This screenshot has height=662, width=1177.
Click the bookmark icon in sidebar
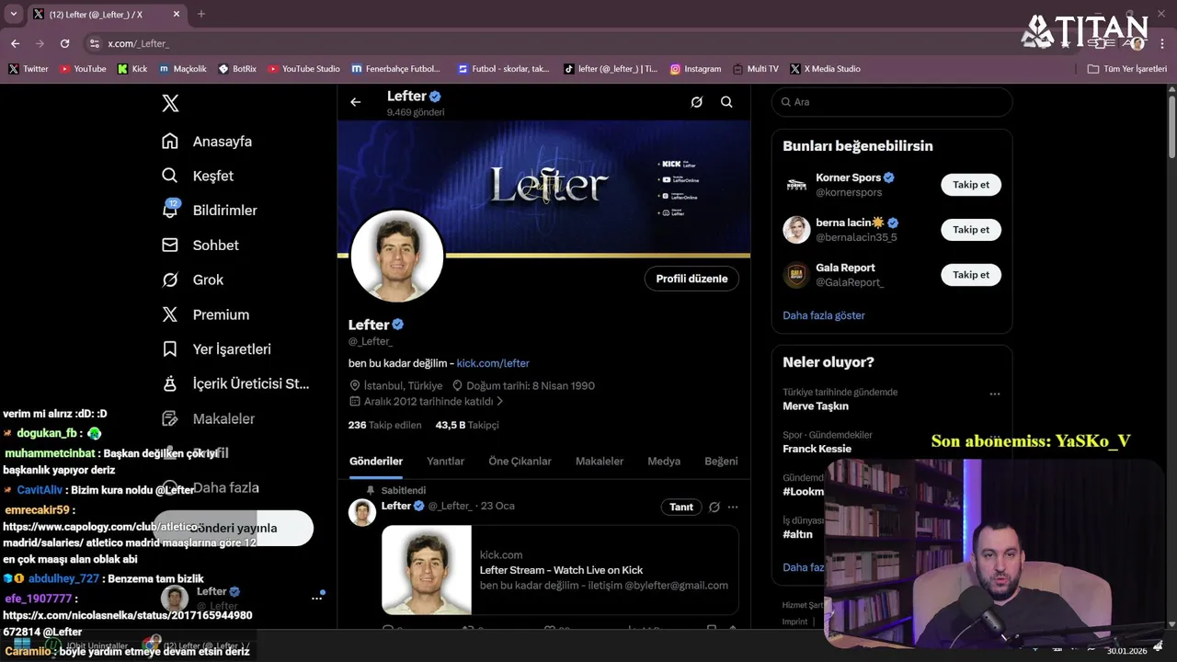tap(170, 349)
